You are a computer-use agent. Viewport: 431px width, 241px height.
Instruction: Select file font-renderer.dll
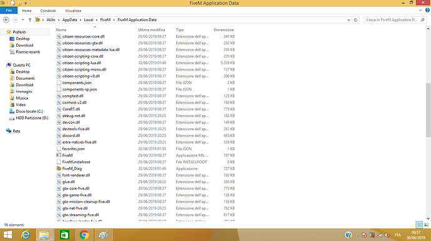click(76, 175)
